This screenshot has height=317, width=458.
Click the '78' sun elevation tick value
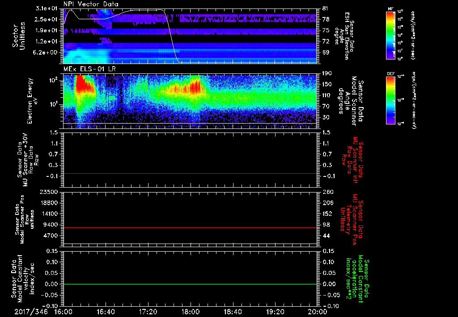click(326, 19)
